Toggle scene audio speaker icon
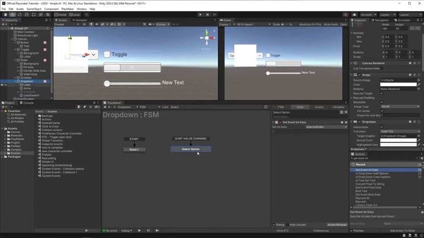Image resolution: width=424 pixels, height=238 pixels. click(97, 24)
